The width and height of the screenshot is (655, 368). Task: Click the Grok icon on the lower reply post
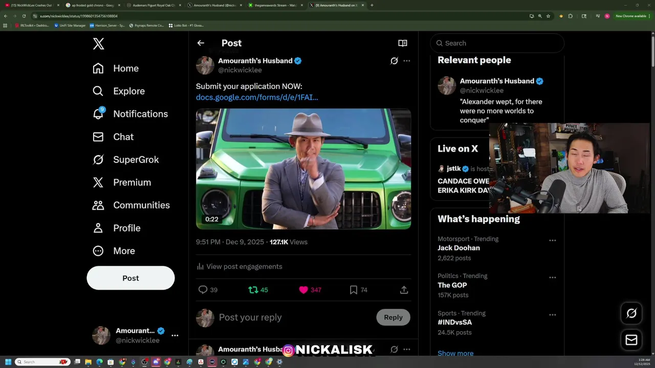point(394,350)
